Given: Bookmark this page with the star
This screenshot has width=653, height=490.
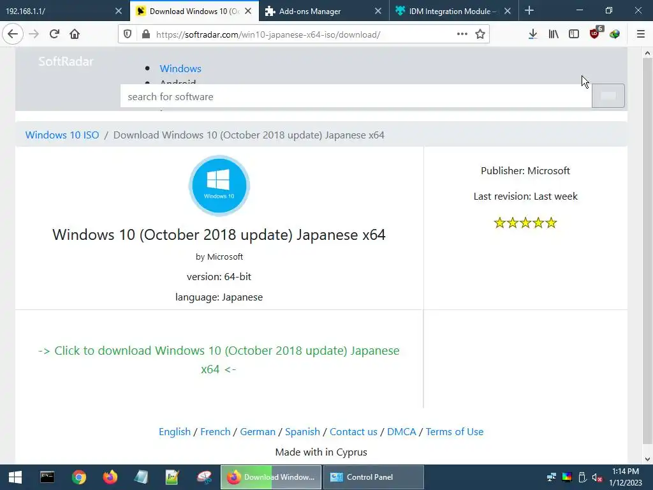Looking at the screenshot, I should 480,34.
